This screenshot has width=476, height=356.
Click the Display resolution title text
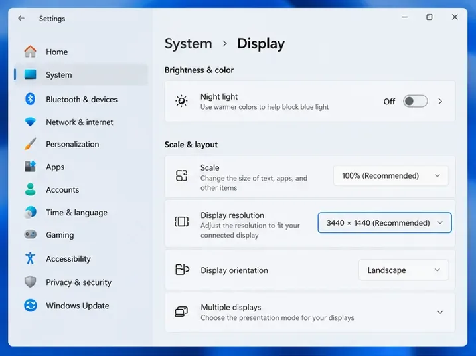[x=232, y=215]
